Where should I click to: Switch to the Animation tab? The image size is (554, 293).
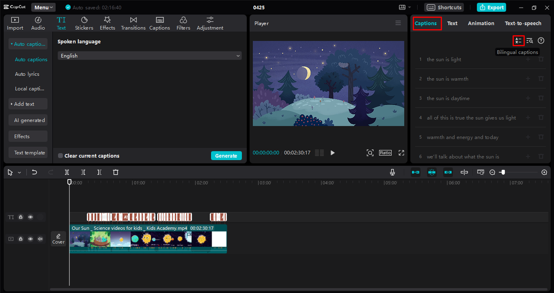point(481,23)
